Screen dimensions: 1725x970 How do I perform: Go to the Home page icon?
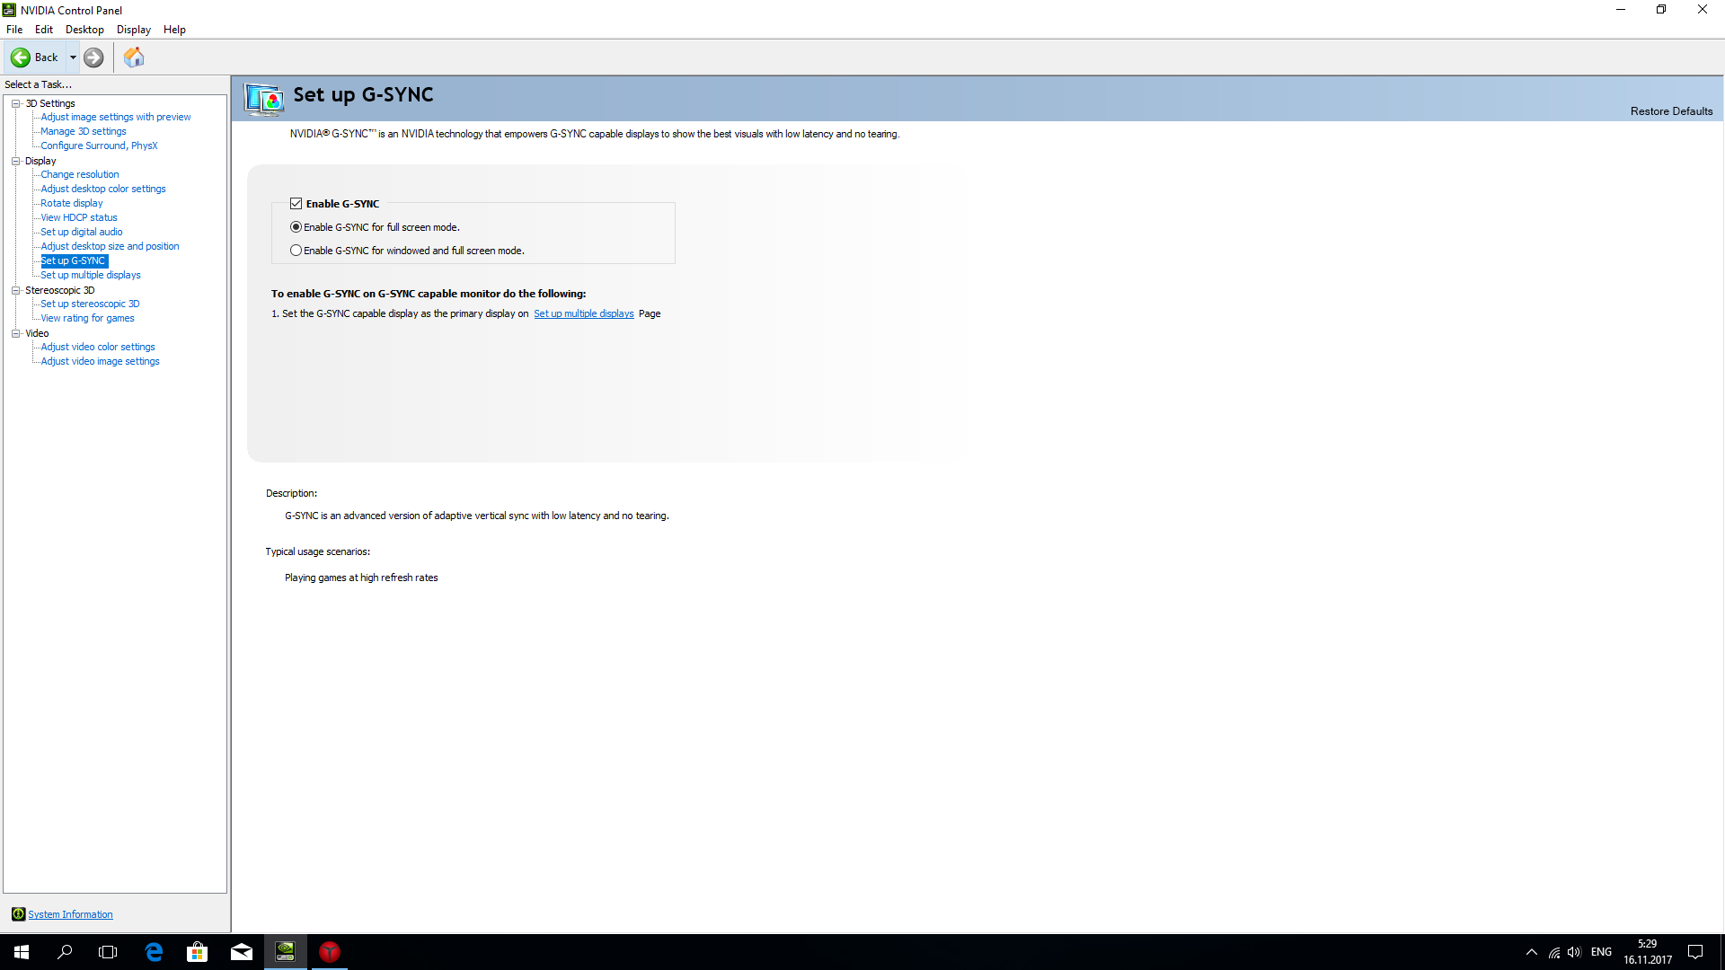click(x=134, y=57)
